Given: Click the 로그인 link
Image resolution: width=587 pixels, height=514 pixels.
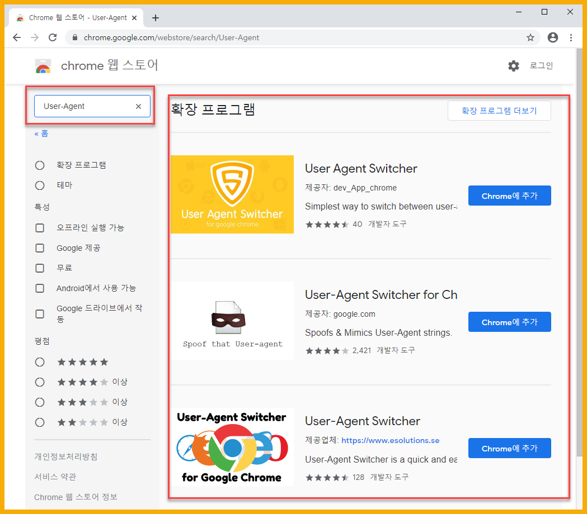Looking at the screenshot, I should (x=541, y=66).
